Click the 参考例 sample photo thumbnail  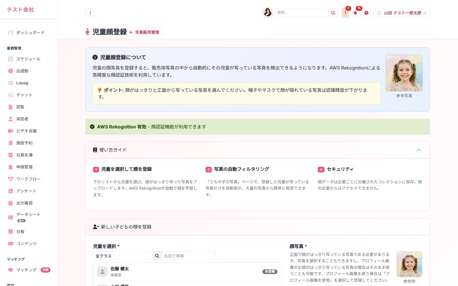(x=409, y=264)
